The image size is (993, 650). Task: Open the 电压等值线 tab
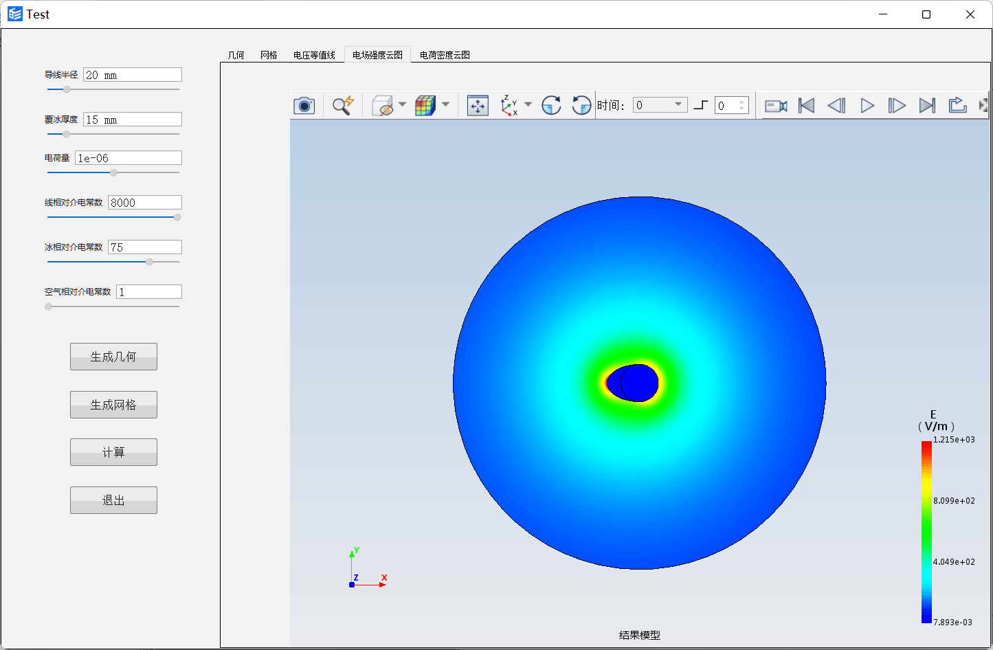pos(314,55)
